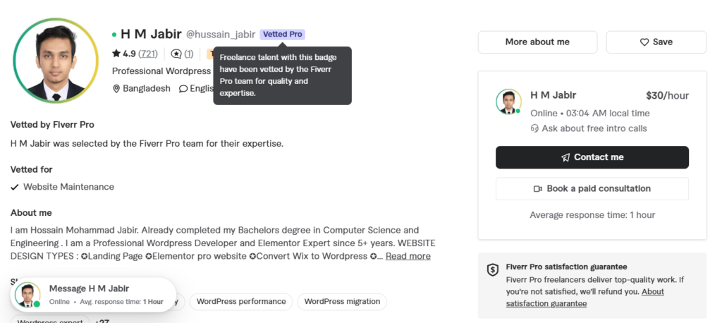This screenshot has height=323, width=722.
Task: Click the satisfaction guarantee shield icon
Action: 493,270
